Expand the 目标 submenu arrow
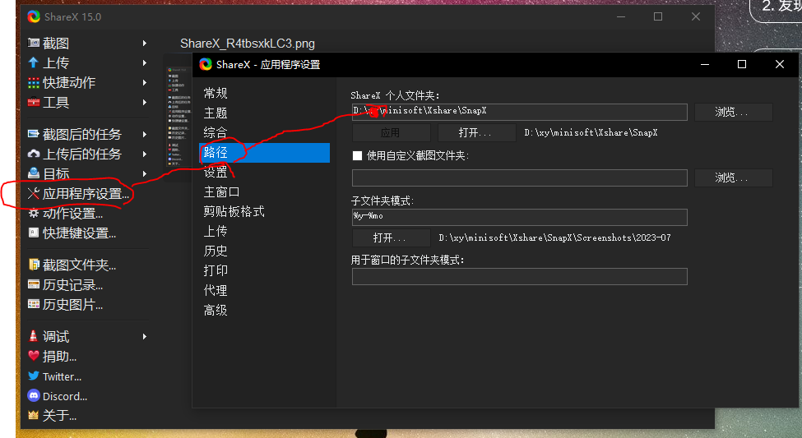This screenshot has height=438, width=802. click(145, 173)
